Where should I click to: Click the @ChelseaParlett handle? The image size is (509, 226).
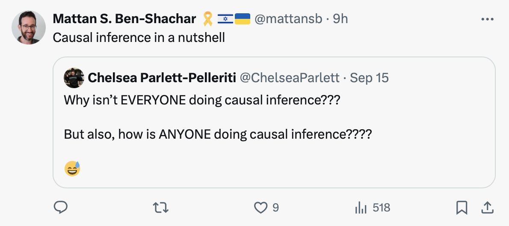tap(290, 77)
